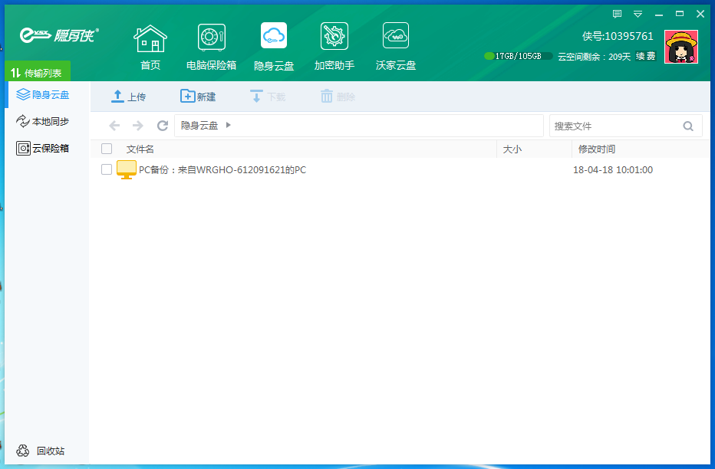This screenshot has height=469, width=715.
Task: Go back with the left arrow
Action: click(114, 126)
